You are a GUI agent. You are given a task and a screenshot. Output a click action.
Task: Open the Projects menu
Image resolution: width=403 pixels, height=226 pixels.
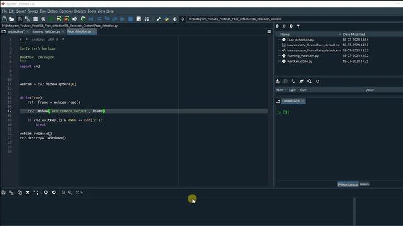pos(80,11)
